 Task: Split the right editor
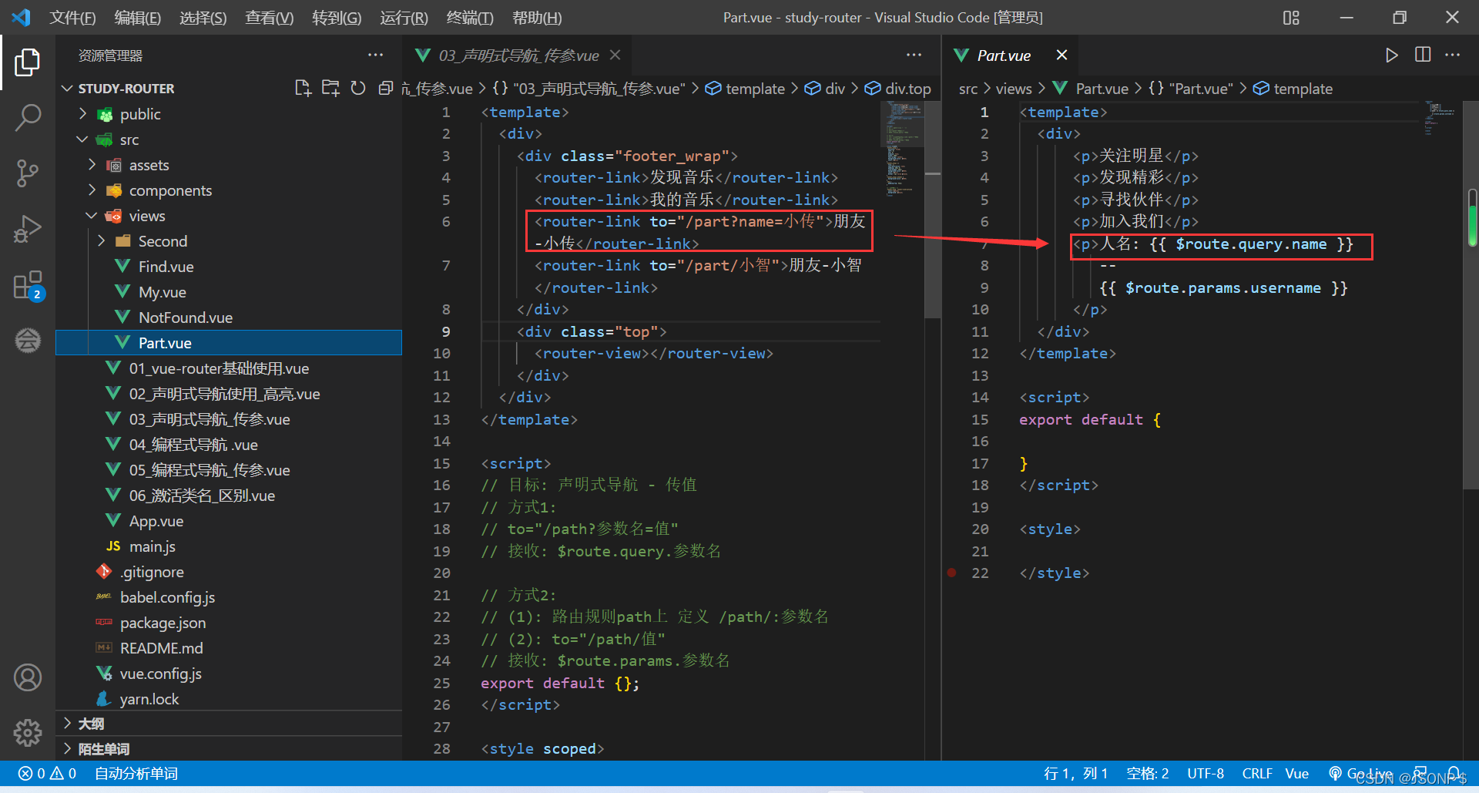(1423, 55)
